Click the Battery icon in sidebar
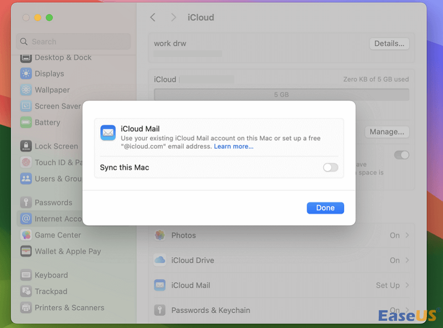This screenshot has width=443, height=328. click(26, 122)
